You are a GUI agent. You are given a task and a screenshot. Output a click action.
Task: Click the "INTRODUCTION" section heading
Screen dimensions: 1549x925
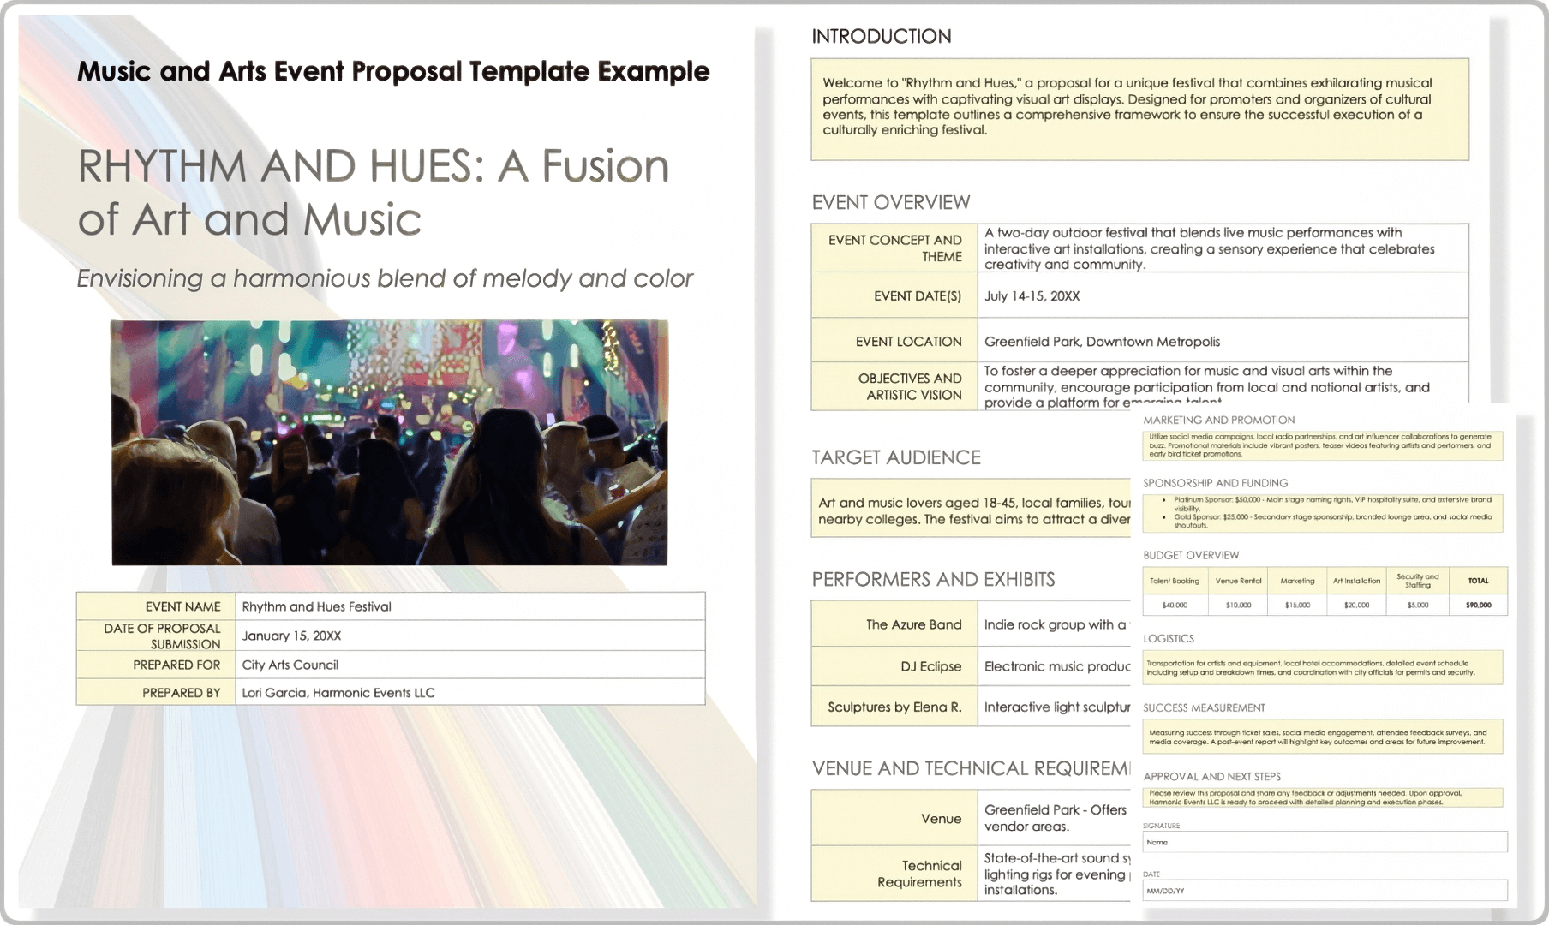click(882, 36)
